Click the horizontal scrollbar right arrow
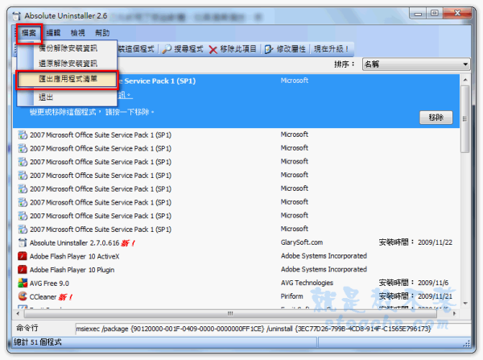This screenshot has height=360, width=483. pyautogui.click(x=454, y=314)
